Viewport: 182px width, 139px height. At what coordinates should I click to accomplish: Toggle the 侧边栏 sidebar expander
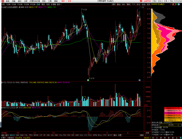click(147, 138)
